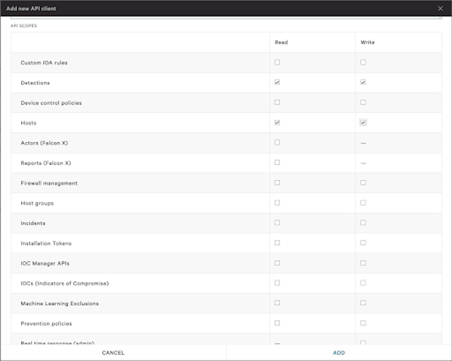Enable Write for Machine Learning Exclusions
This screenshot has width=452, height=361.
click(x=363, y=303)
